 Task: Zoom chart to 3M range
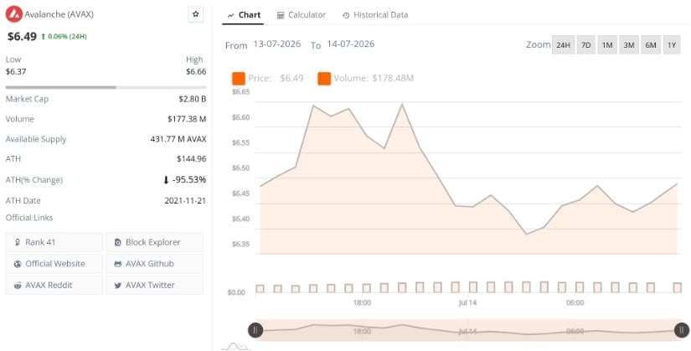pyautogui.click(x=629, y=45)
